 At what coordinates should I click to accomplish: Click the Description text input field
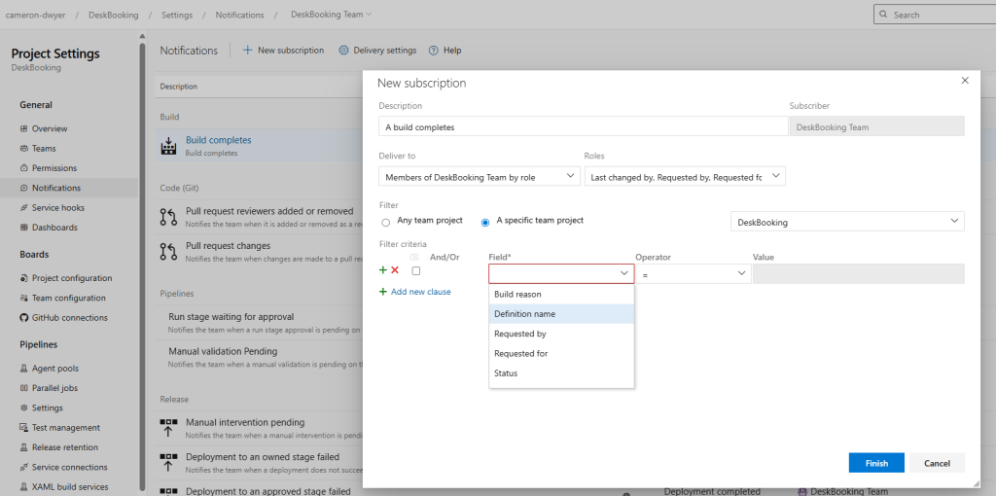tap(583, 126)
